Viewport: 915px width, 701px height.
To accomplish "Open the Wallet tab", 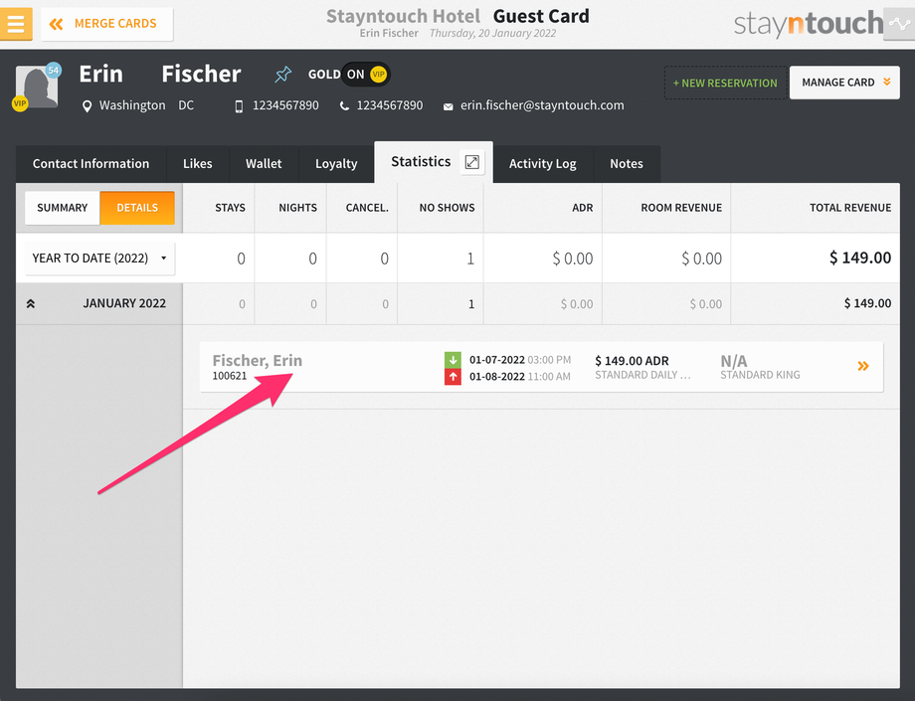I will click(x=264, y=164).
